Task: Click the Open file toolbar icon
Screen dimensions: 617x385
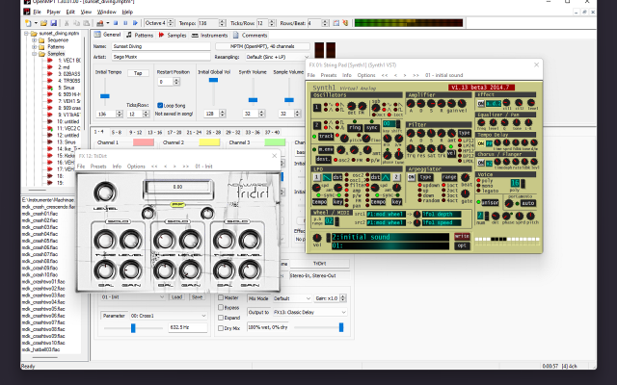Action: tap(43, 23)
